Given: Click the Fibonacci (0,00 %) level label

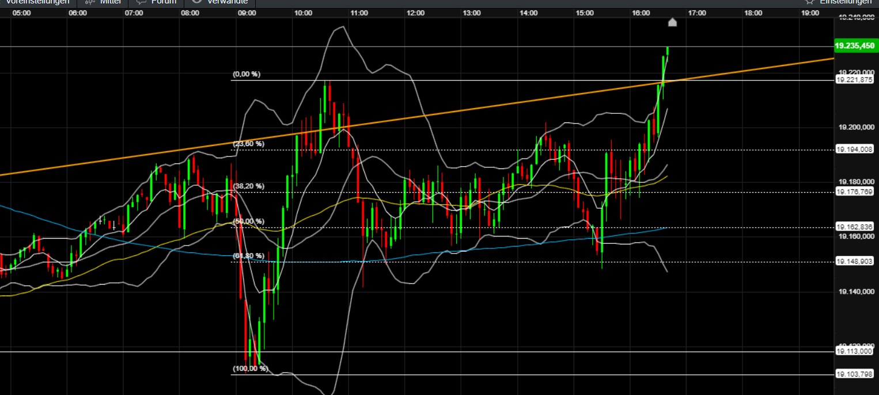Looking at the screenshot, I should pyautogui.click(x=247, y=74).
